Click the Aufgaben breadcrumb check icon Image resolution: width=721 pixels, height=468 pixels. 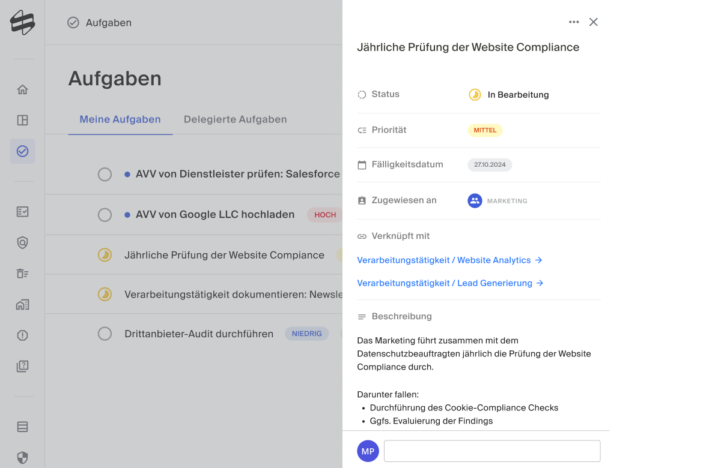tap(73, 23)
